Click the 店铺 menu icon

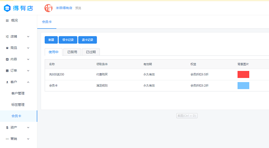pos(7,37)
